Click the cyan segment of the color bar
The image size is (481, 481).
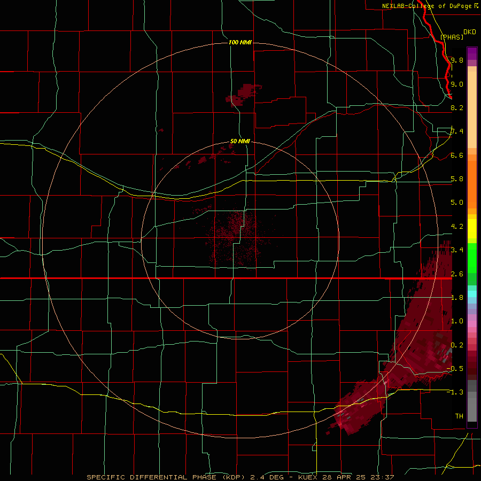tap(472, 293)
